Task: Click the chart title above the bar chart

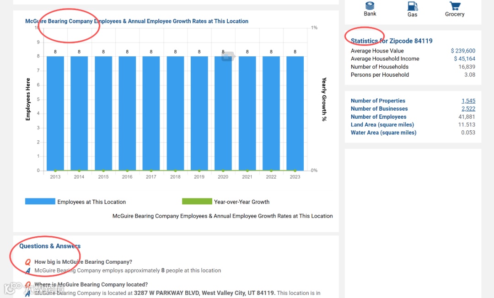Action: (137, 21)
